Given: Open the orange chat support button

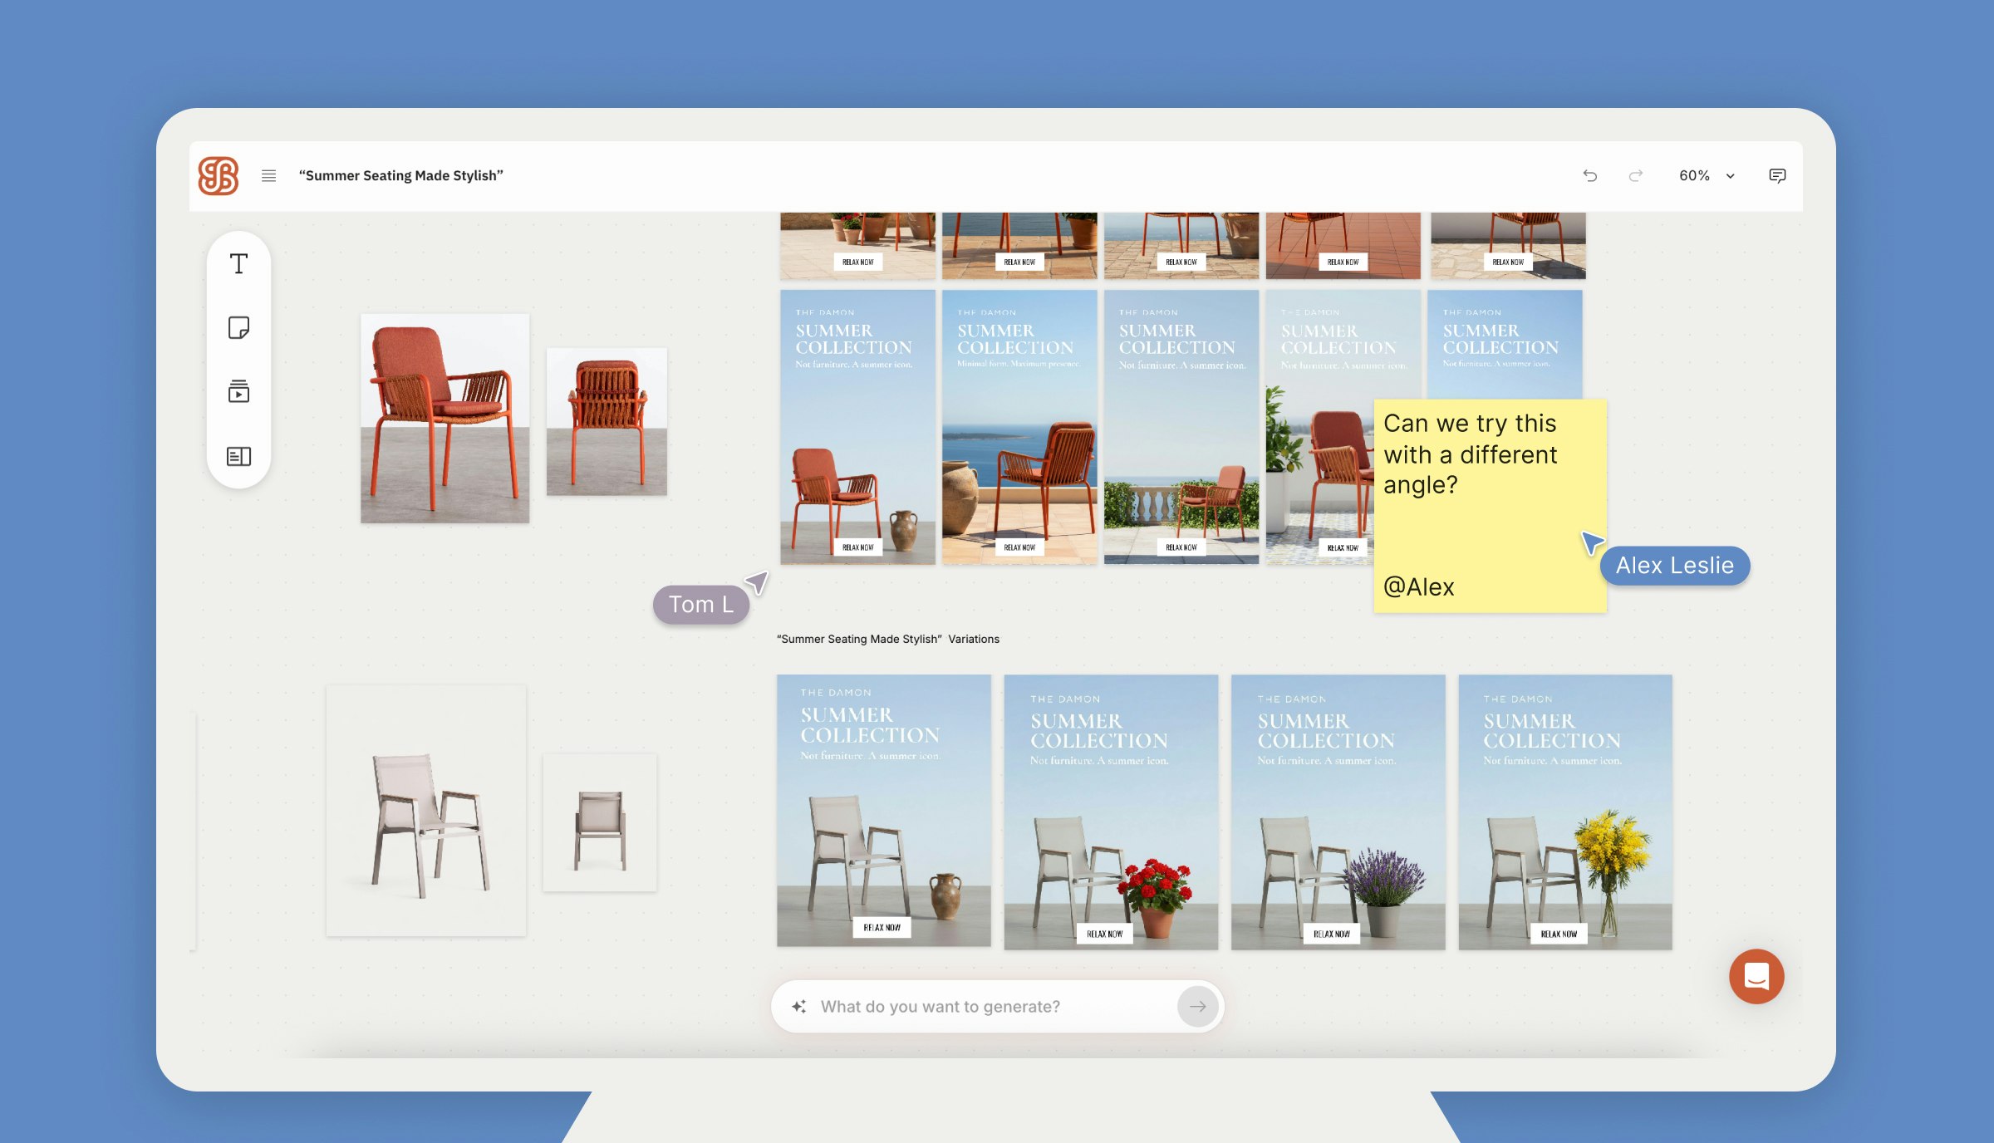Looking at the screenshot, I should (1756, 976).
